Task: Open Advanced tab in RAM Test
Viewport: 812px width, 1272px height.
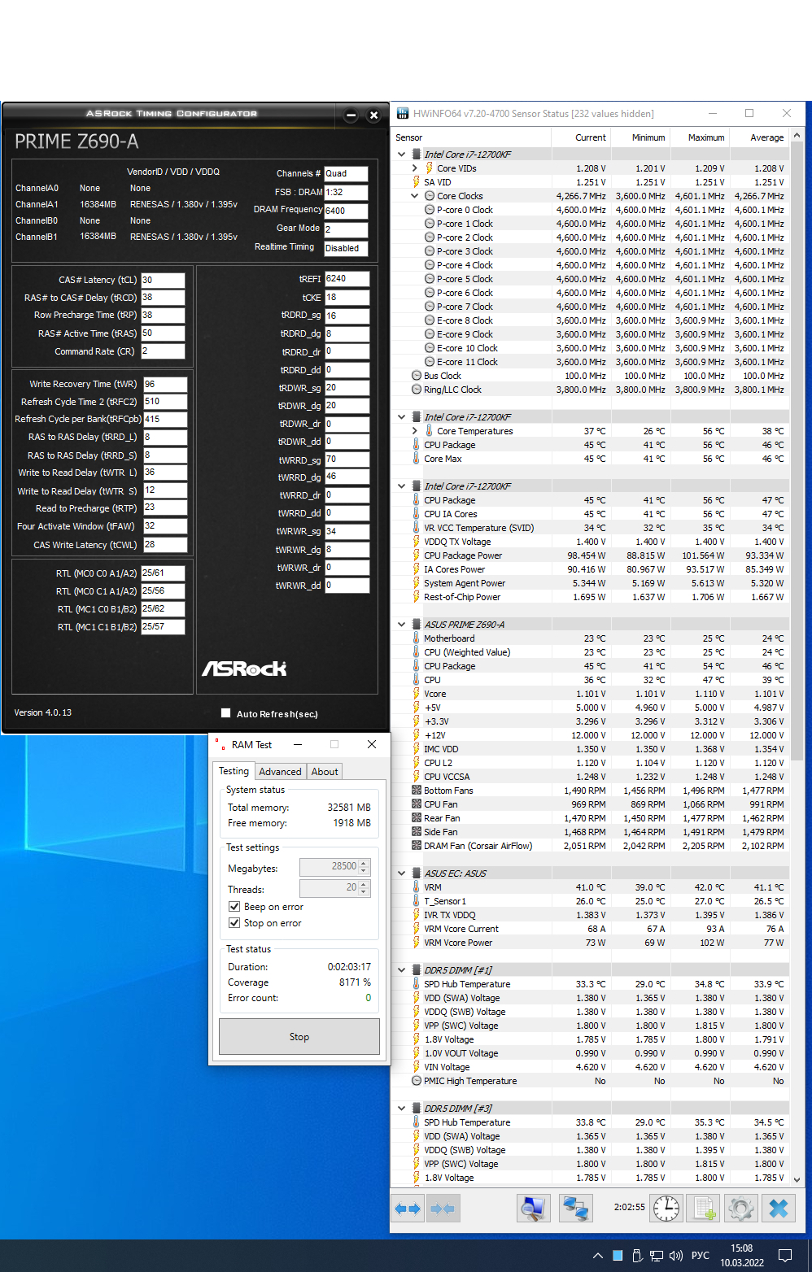Action: (x=280, y=772)
